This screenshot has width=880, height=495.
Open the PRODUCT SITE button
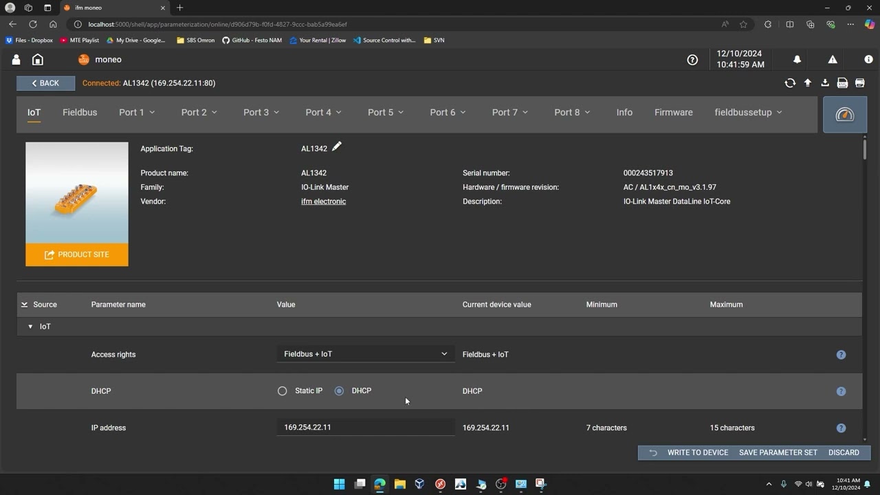click(77, 254)
